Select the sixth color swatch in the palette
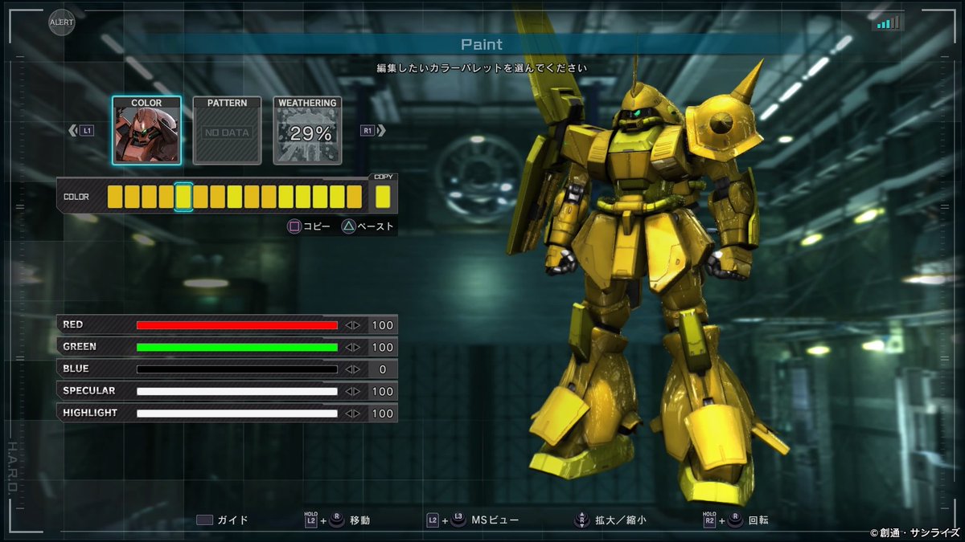This screenshot has height=542, width=965. (201, 197)
